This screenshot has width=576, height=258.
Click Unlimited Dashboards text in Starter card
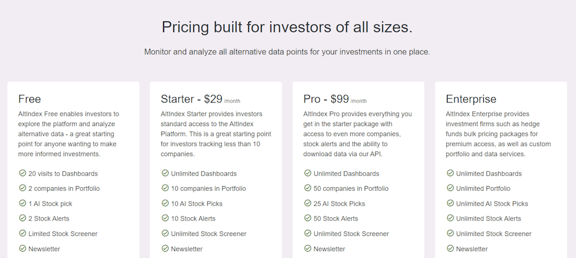(204, 173)
